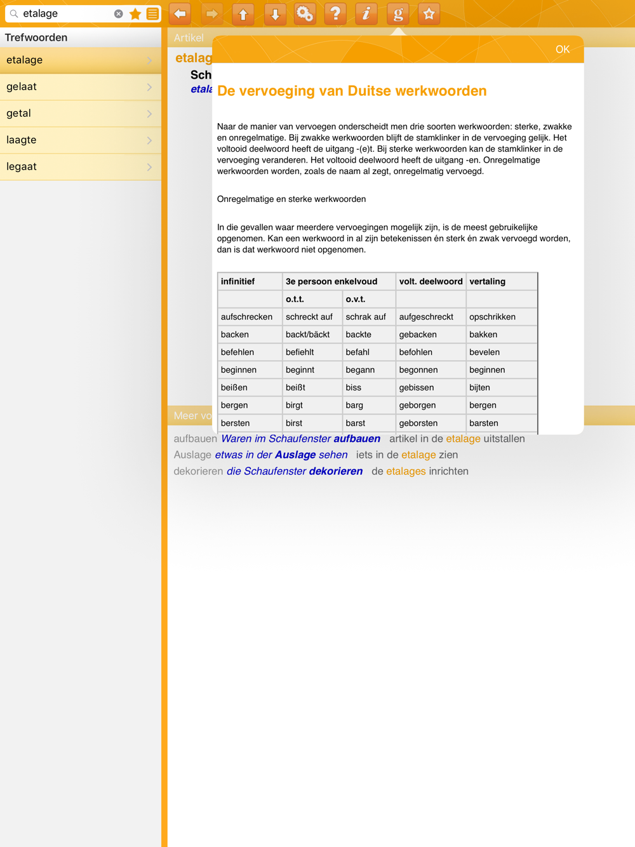Screen dimensions: 635x847
Task: Click the geborsten table cell
Action: pos(431,423)
